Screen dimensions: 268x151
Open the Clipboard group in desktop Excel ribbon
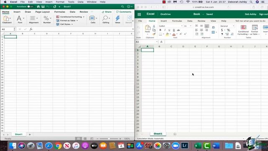tap(7, 20)
